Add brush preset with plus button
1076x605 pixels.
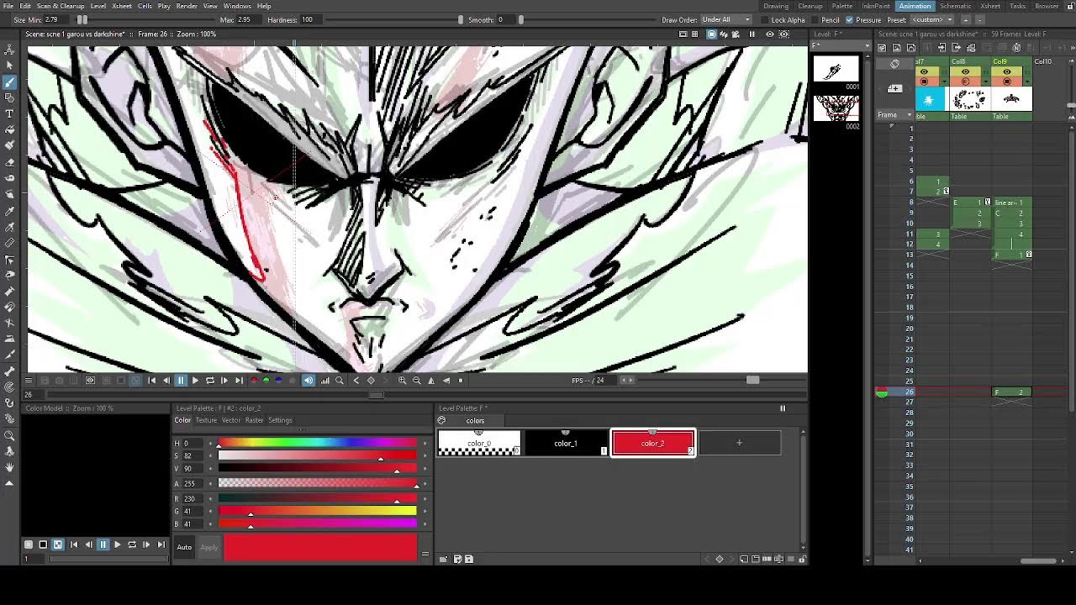click(x=966, y=20)
